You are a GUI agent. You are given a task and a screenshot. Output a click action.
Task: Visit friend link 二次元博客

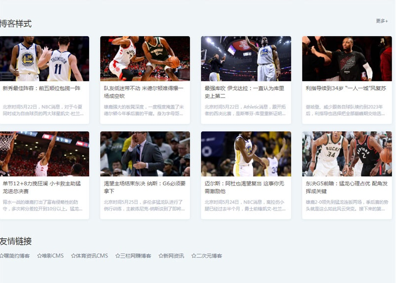(207, 256)
